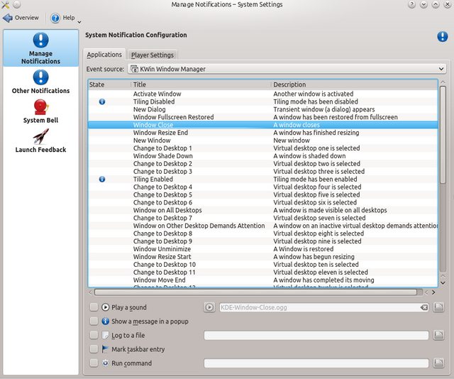
Task: Select Change to Desktop 1 row
Action: point(263,148)
